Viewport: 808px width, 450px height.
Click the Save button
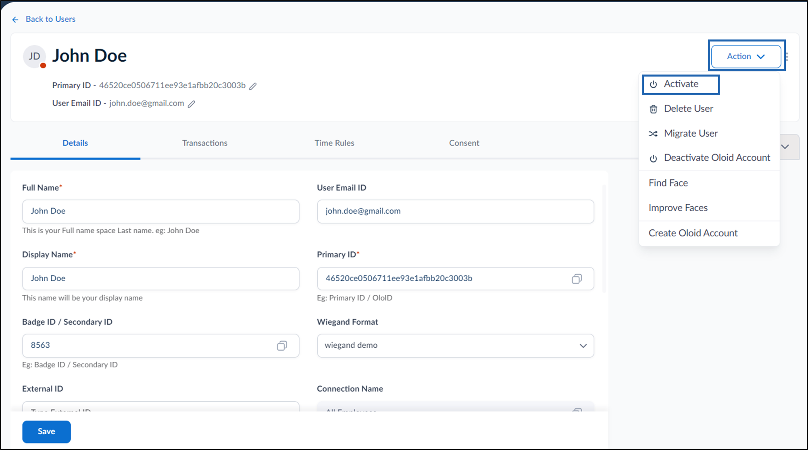tap(46, 431)
